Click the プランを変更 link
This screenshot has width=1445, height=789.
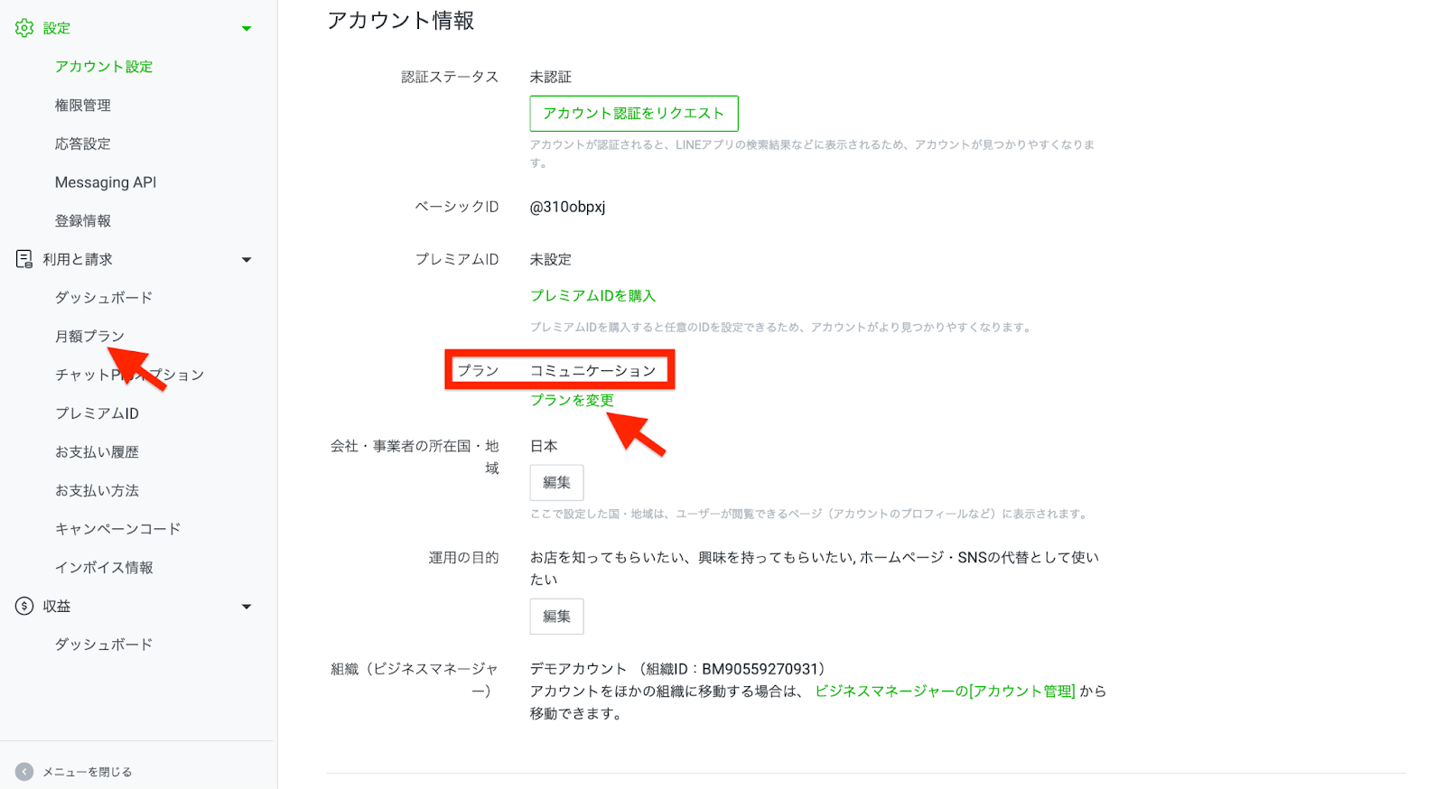[x=572, y=400]
